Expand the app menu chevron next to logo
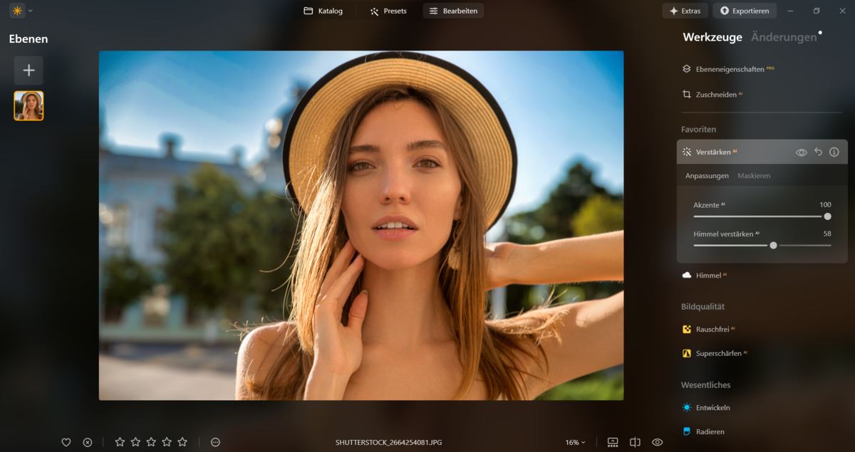 [x=29, y=11]
